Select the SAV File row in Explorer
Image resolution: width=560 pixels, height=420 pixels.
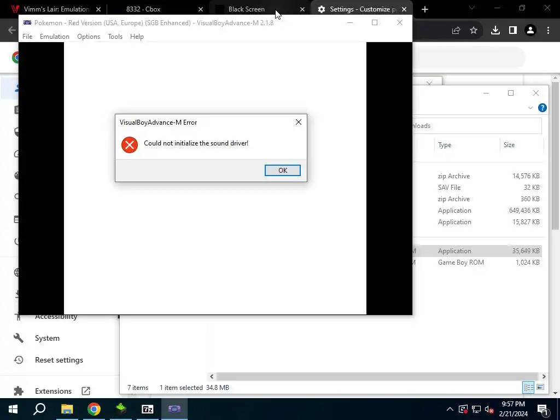[x=477, y=188]
